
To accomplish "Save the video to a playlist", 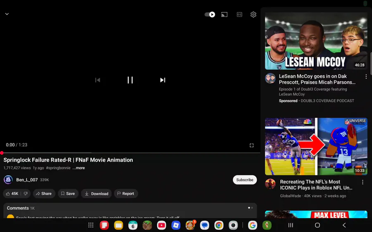I will pos(68,193).
